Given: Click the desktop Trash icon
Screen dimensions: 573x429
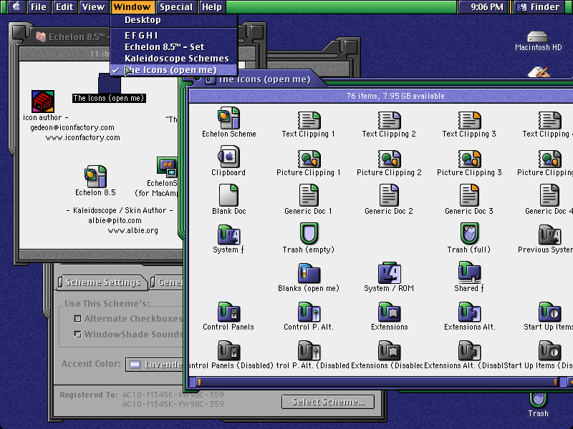Looking at the screenshot, I should click(538, 400).
